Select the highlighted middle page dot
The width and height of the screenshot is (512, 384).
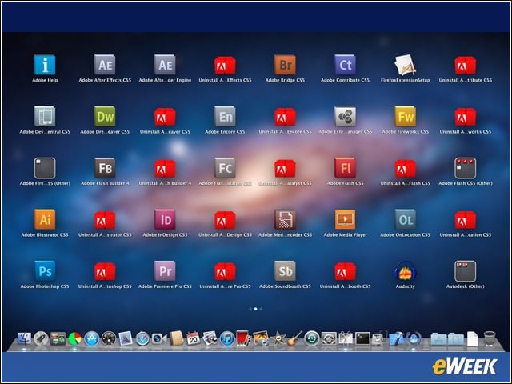pos(255,309)
